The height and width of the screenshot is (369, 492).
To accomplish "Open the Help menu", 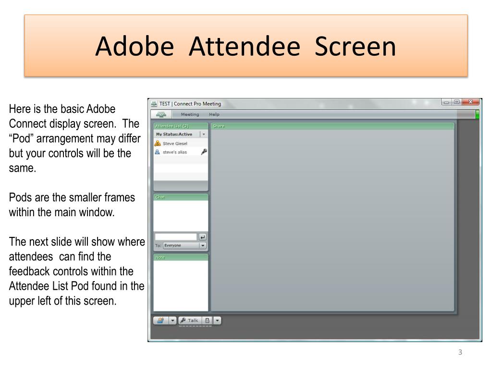I will click(214, 114).
